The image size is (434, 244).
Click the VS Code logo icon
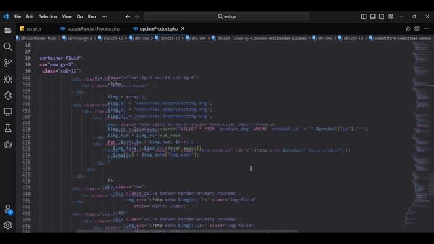tap(6, 16)
